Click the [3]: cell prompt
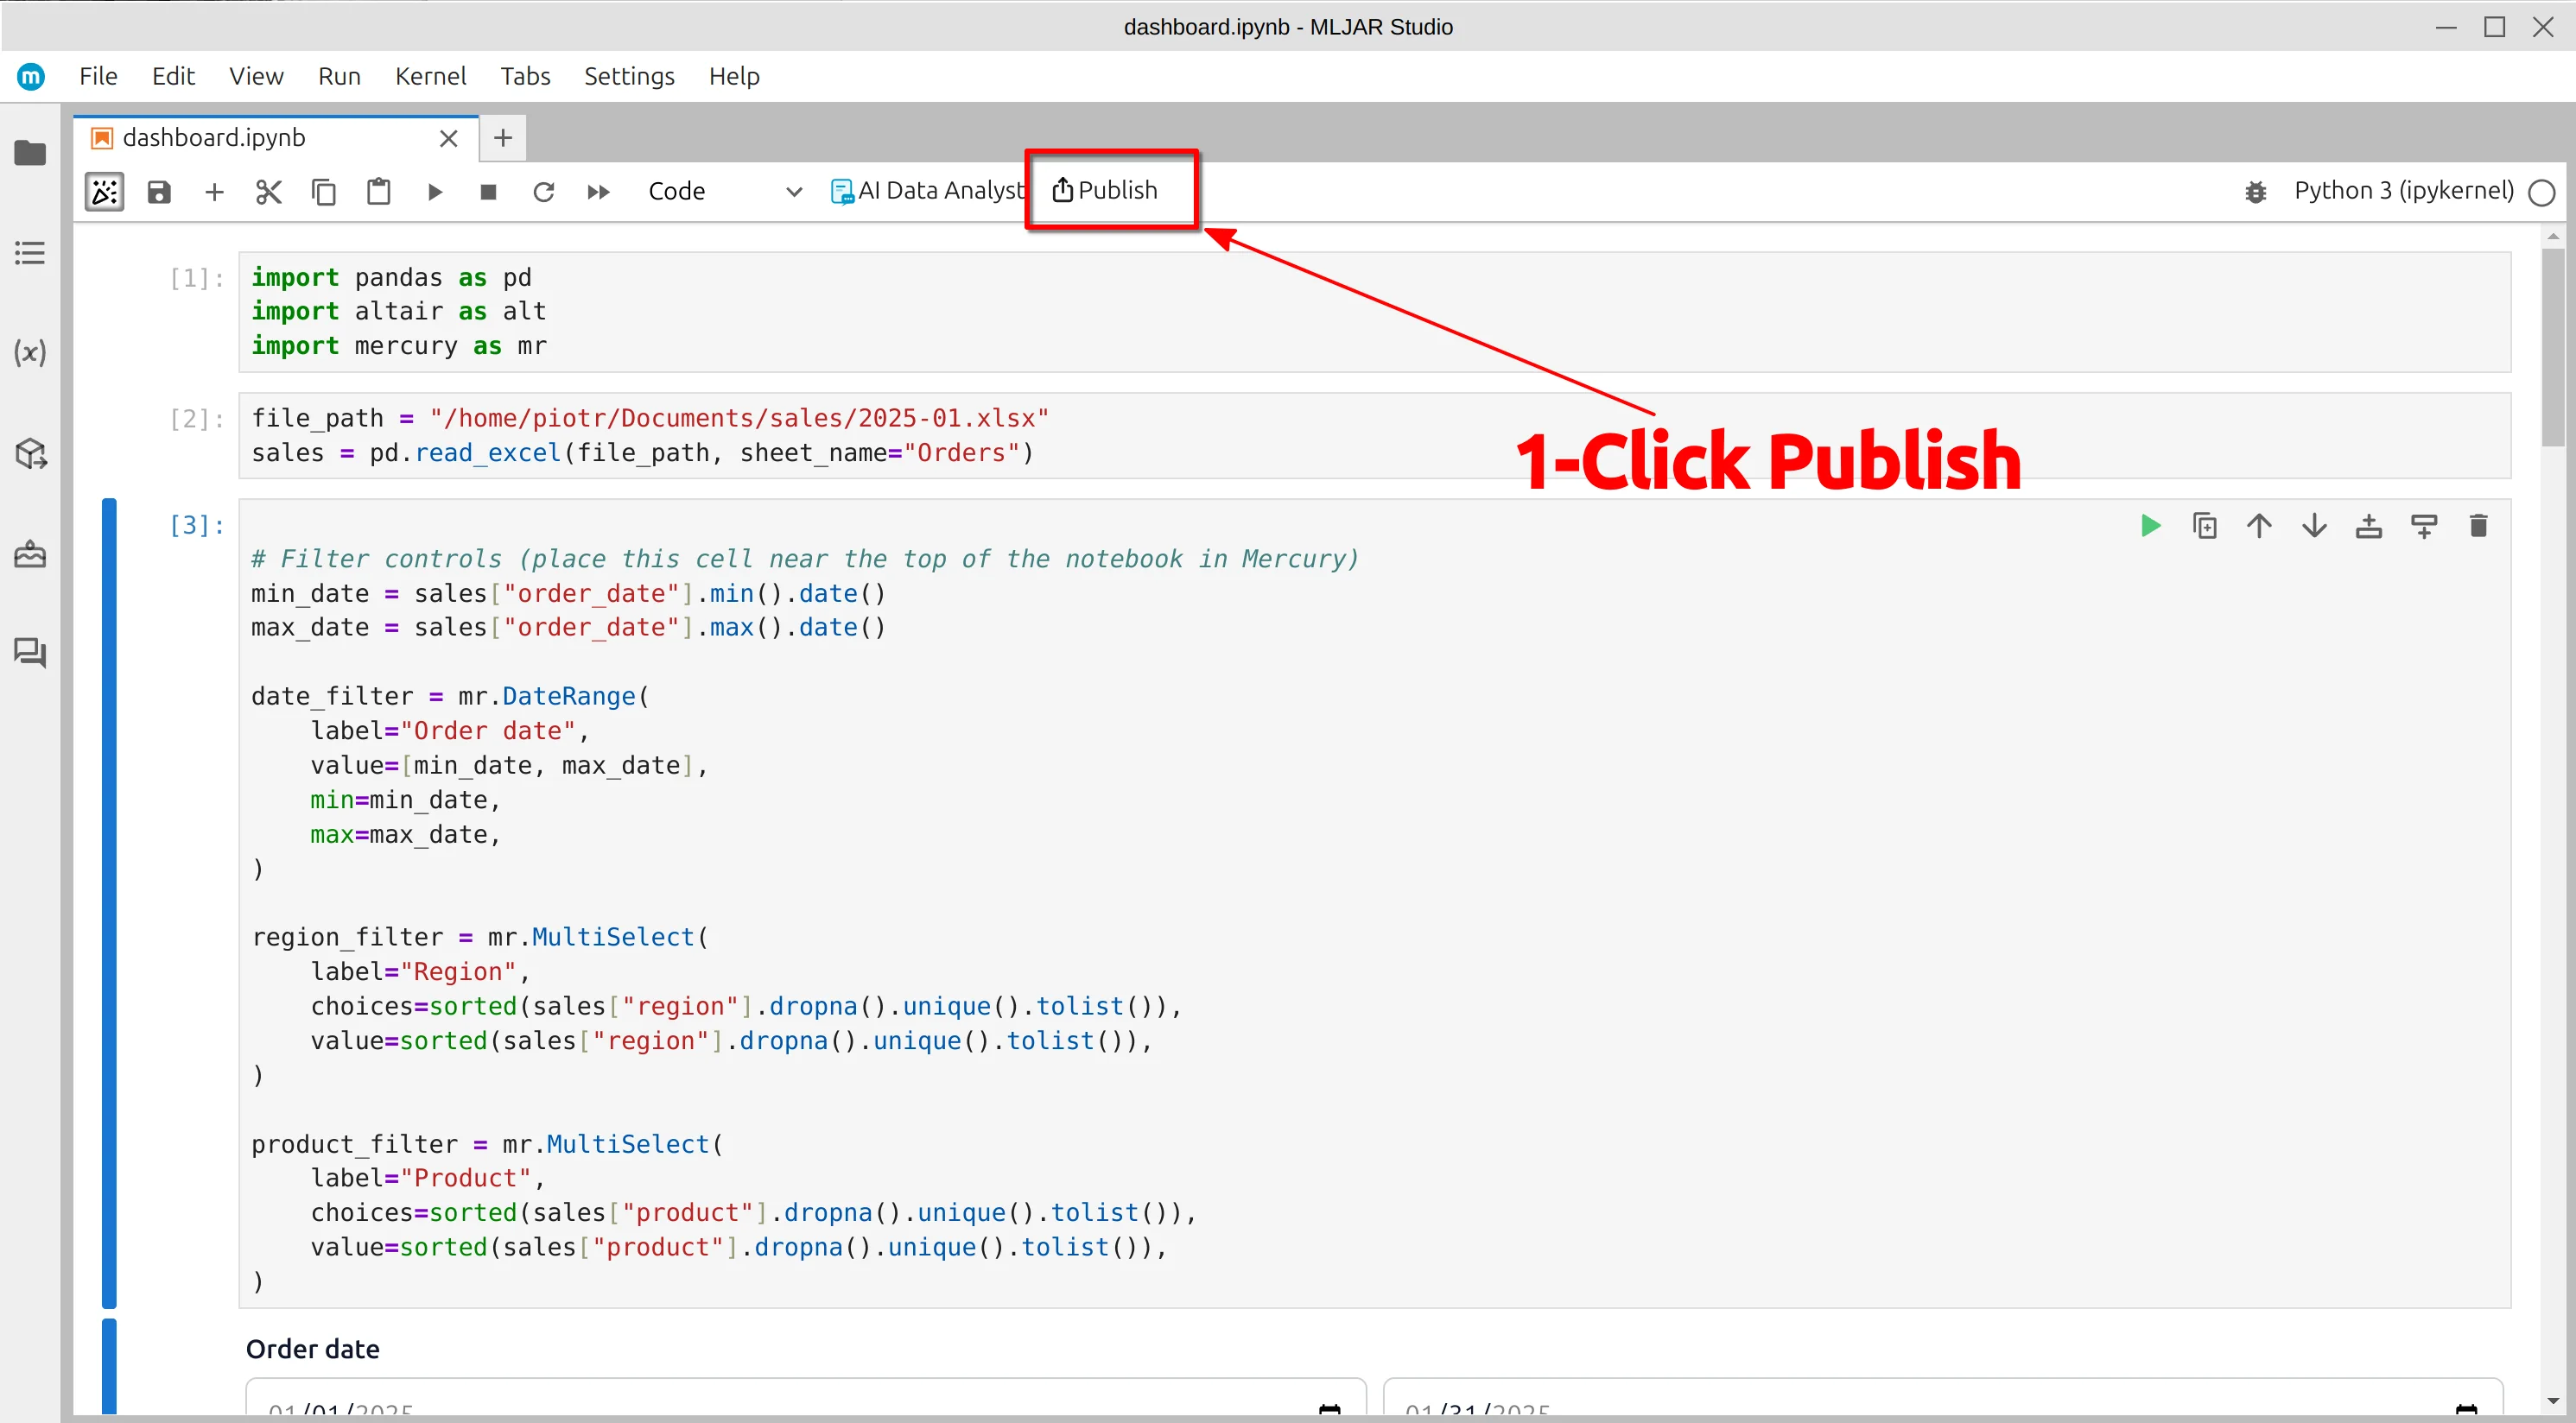Image resolution: width=2576 pixels, height=1423 pixels. (196, 526)
